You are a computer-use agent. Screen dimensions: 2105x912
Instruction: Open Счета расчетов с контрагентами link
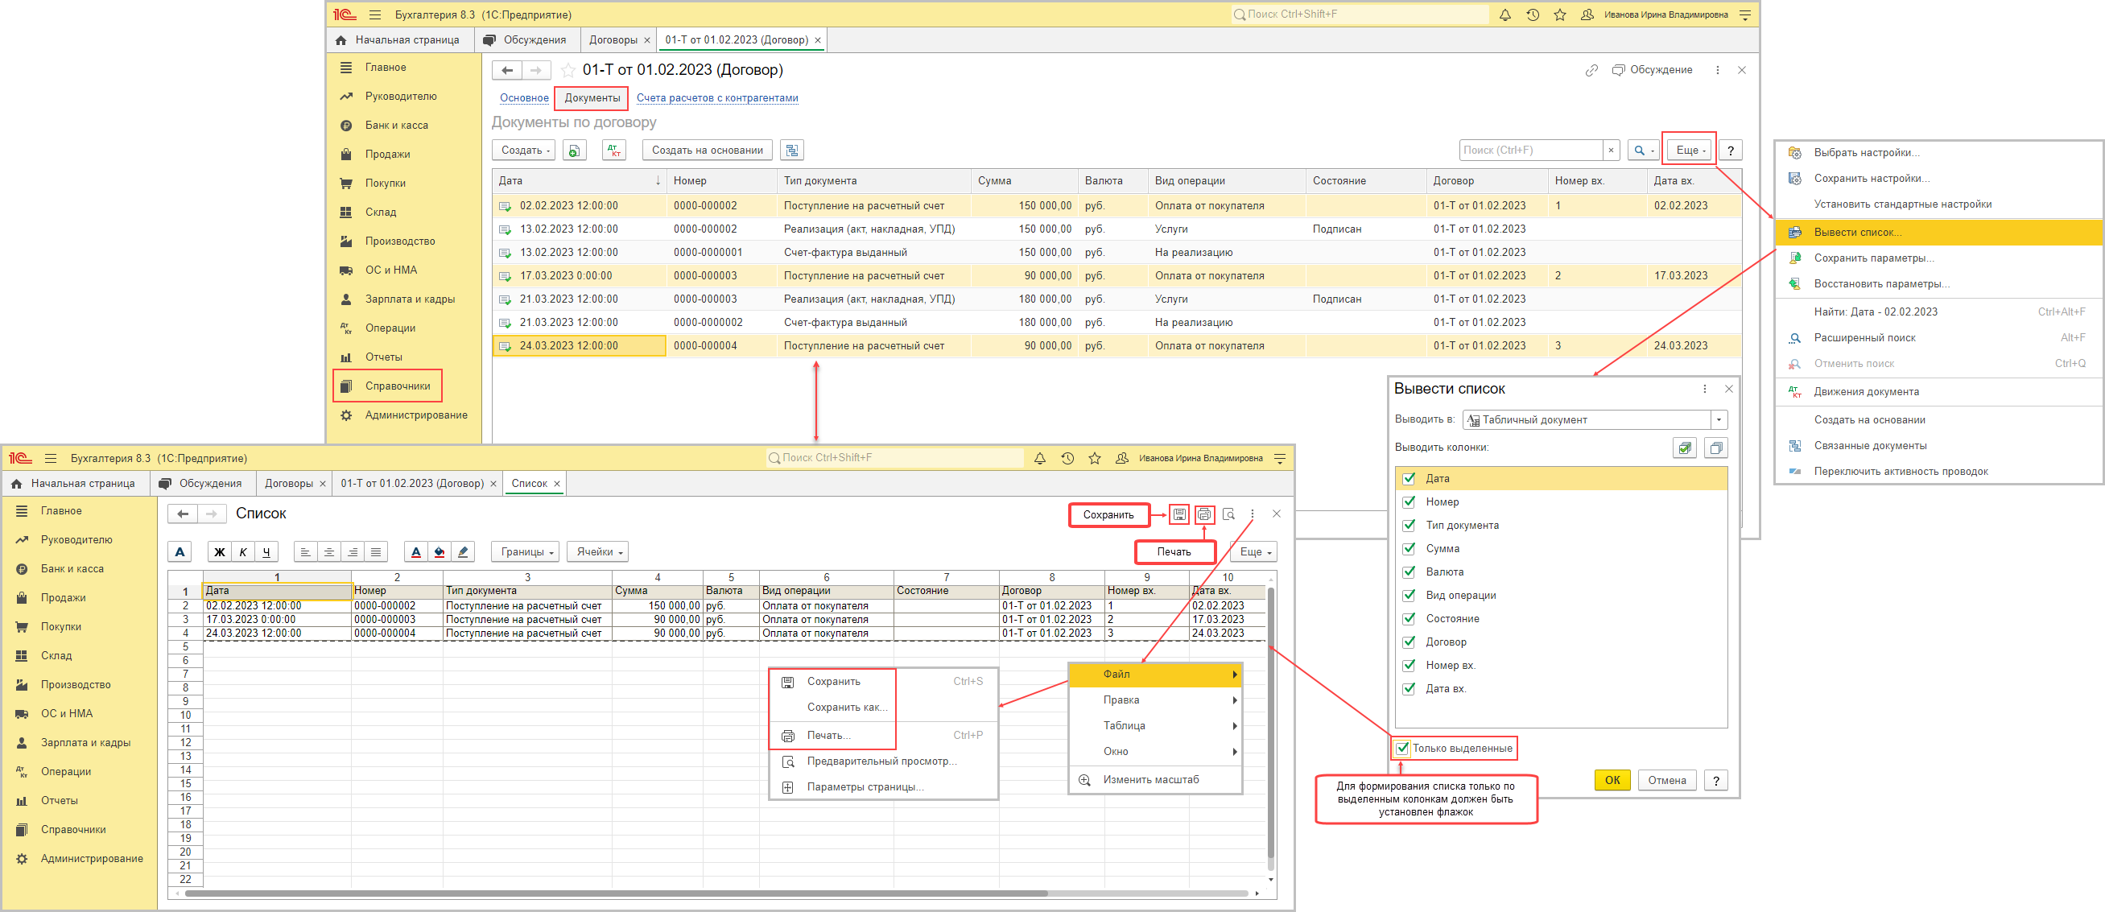pos(716,98)
